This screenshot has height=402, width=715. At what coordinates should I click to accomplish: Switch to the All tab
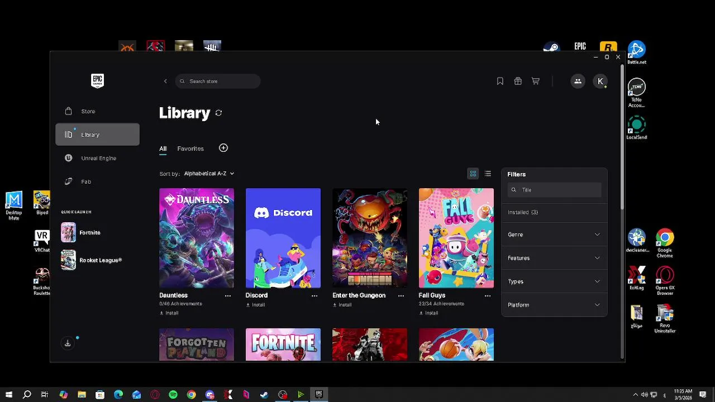point(163,149)
